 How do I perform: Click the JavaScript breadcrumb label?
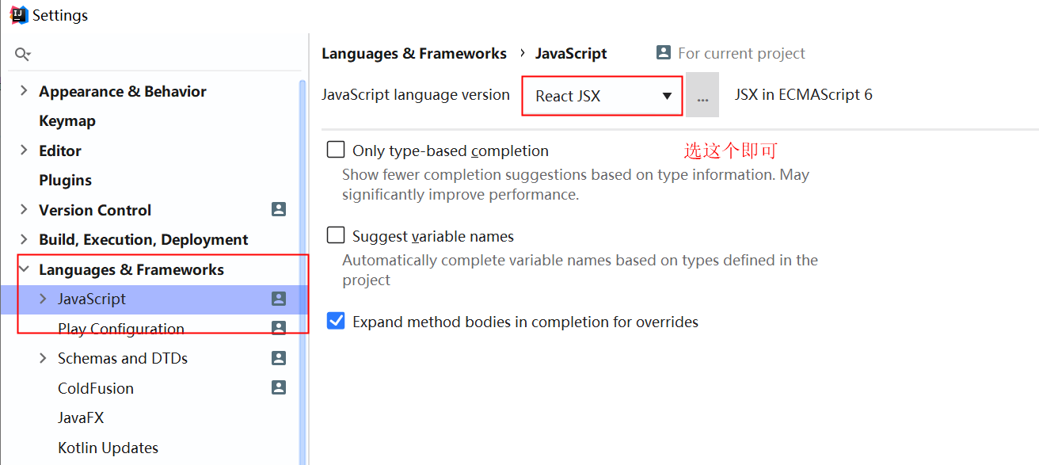coord(572,52)
